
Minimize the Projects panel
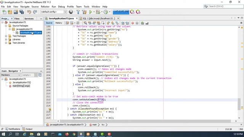pos(41,19)
